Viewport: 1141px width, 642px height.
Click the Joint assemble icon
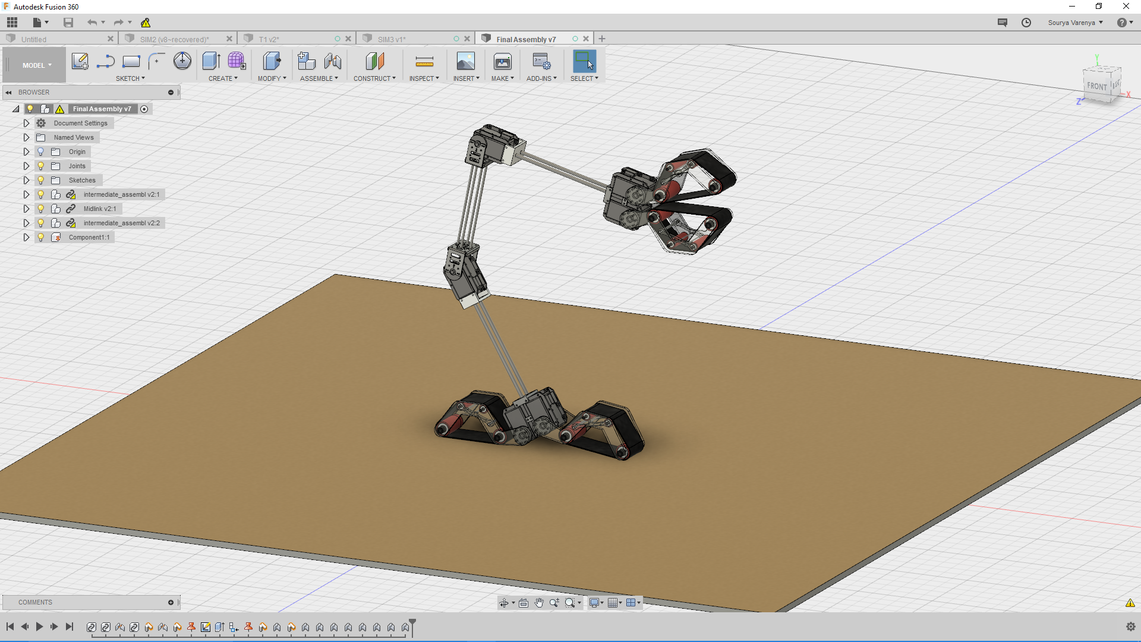333,61
